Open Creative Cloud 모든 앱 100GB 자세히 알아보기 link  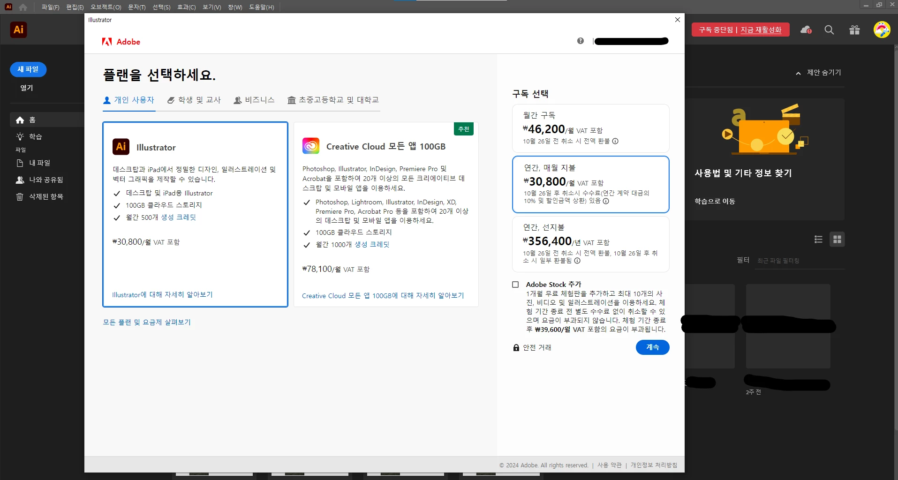[x=383, y=296]
